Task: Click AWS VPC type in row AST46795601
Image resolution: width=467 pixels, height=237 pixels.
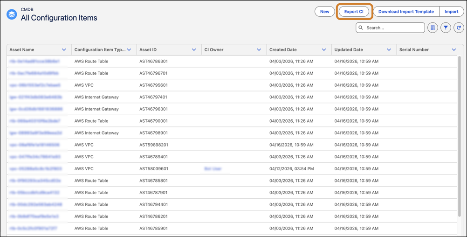Action: (x=84, y=85)
